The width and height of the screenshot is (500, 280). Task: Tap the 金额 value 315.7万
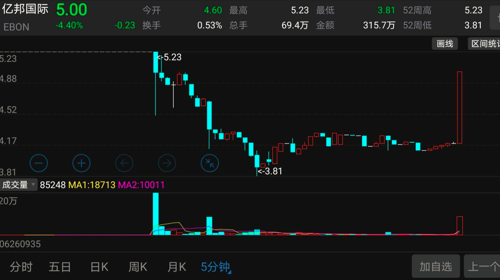[379, 25]
